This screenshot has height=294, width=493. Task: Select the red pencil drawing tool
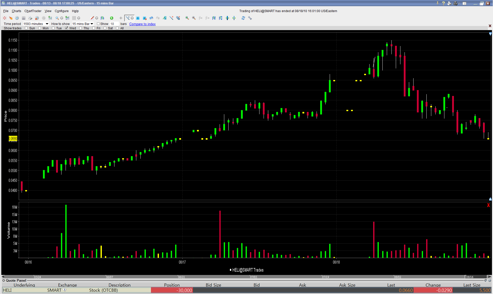click(92, 18)
